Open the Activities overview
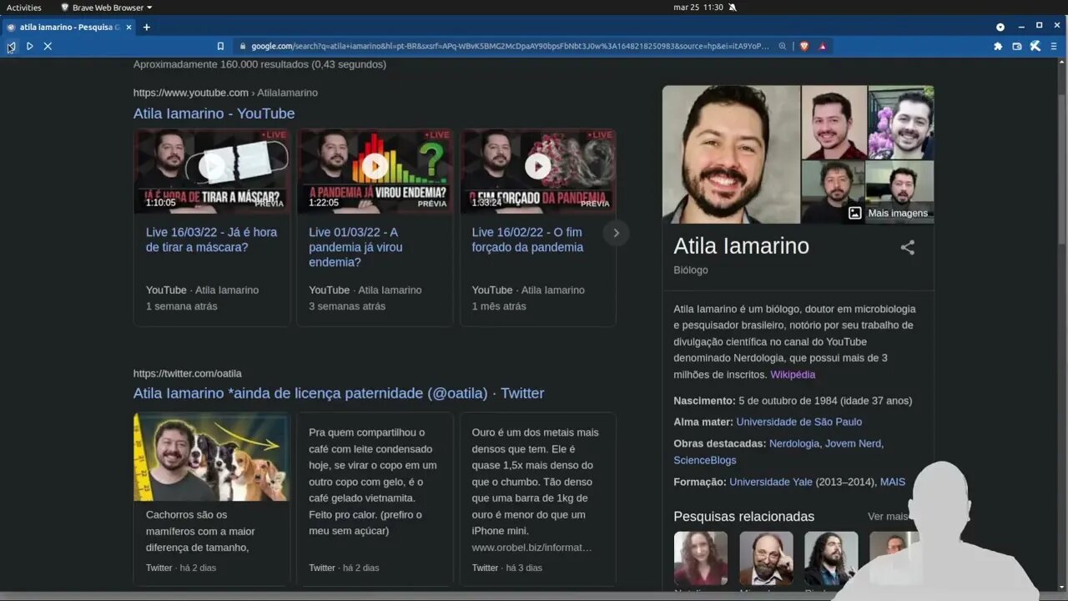 click(x=24, y=8)
